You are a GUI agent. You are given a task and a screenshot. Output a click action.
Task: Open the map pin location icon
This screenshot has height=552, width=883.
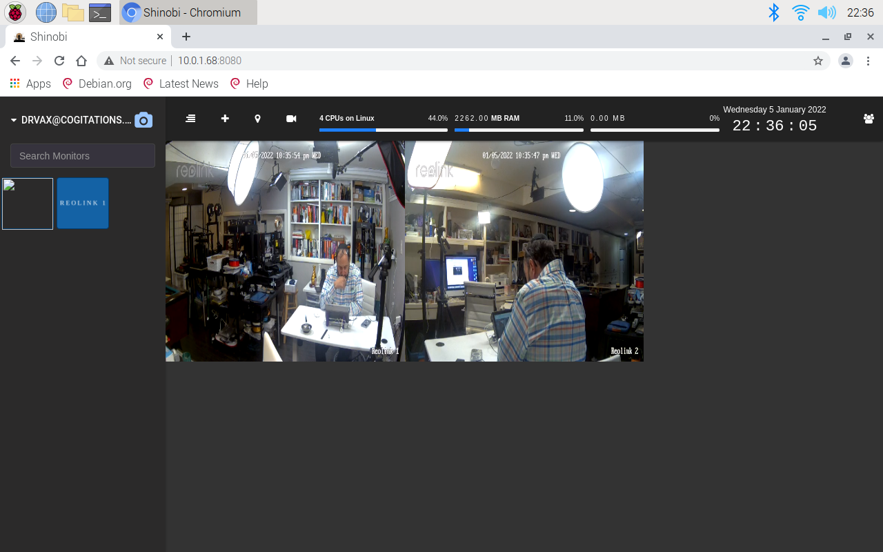point(257,119)
